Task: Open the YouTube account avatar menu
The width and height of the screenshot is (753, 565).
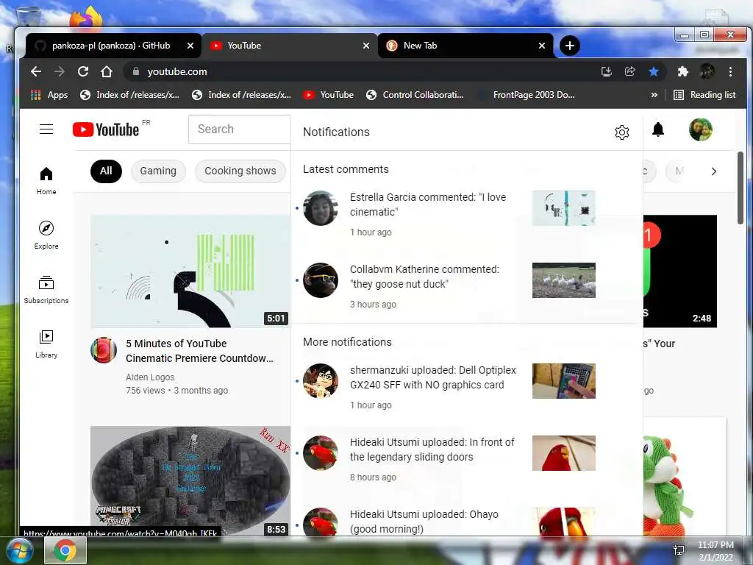Action: [x=701, y=129]
